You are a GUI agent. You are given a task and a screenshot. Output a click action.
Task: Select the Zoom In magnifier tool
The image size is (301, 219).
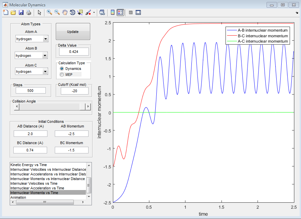[x=49, y=12]
